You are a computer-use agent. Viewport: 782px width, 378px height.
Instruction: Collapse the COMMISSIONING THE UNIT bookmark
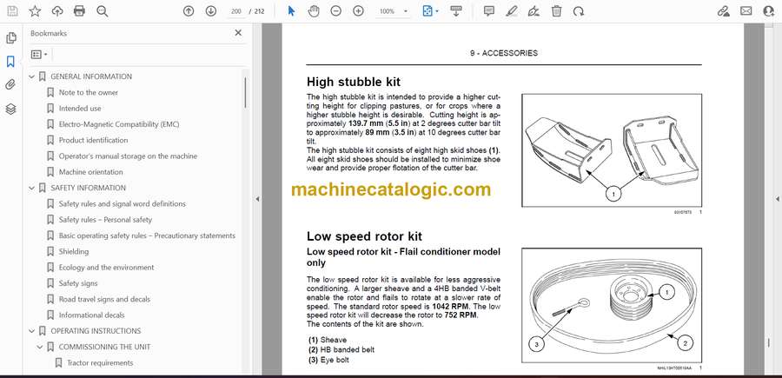(x=40, y=347)
